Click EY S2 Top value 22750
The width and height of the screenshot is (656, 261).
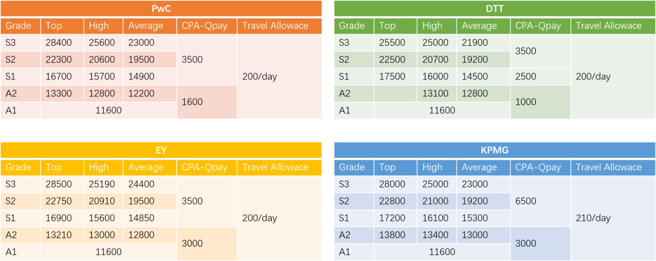pyautogui.click(x=59, y=201)
